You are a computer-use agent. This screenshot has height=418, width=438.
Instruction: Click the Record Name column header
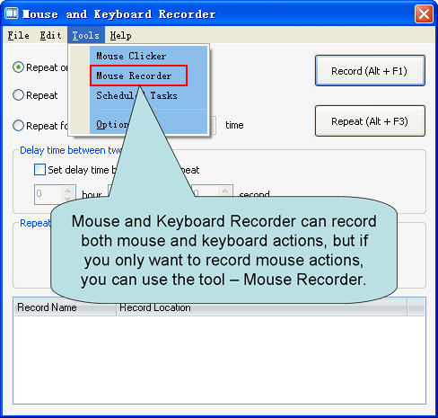point(65,307)
